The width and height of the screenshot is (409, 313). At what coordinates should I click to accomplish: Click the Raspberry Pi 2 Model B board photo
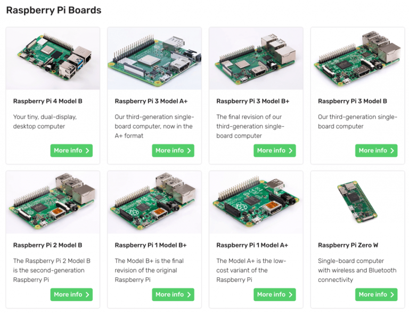[53, 203]
